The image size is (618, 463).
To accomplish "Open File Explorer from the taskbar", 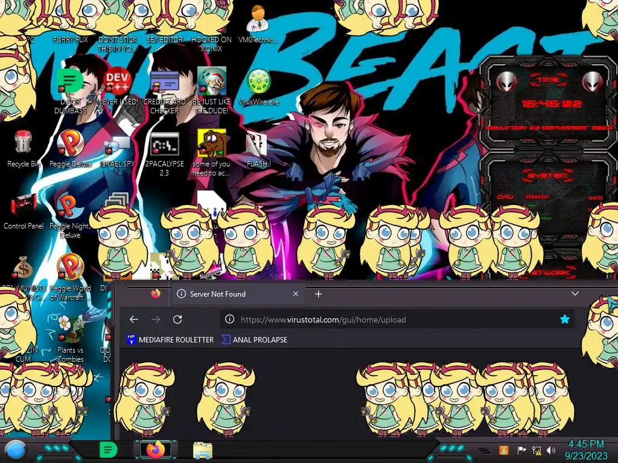I will (203, 451).
